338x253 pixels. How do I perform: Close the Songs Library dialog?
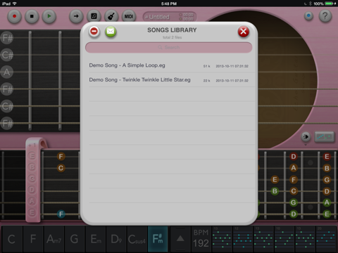[244, 32]
